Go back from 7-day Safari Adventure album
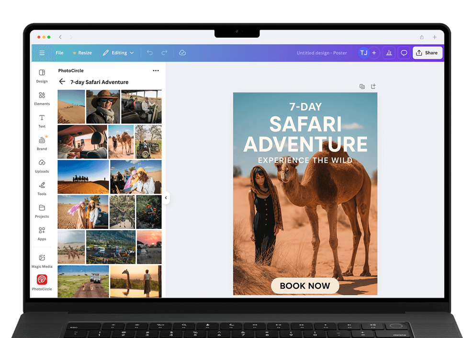475x338 pixels. [62, 81]
